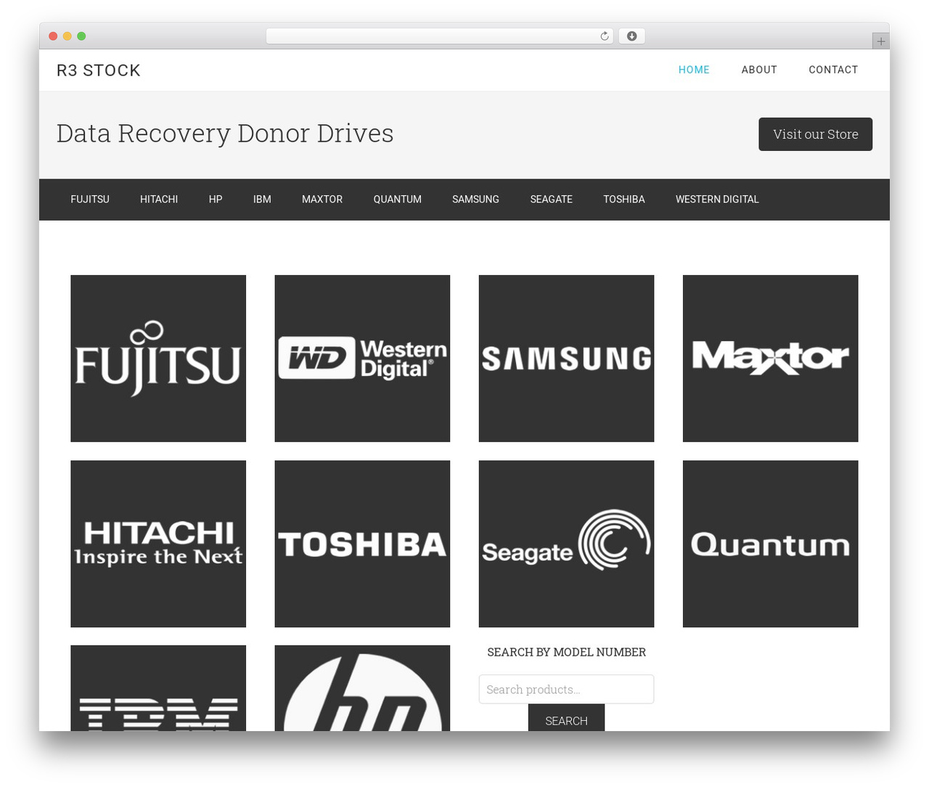Open the Hitachi Inspire the Next tile
Viewport: 929px width, 787px height.
tap(158, 544)
